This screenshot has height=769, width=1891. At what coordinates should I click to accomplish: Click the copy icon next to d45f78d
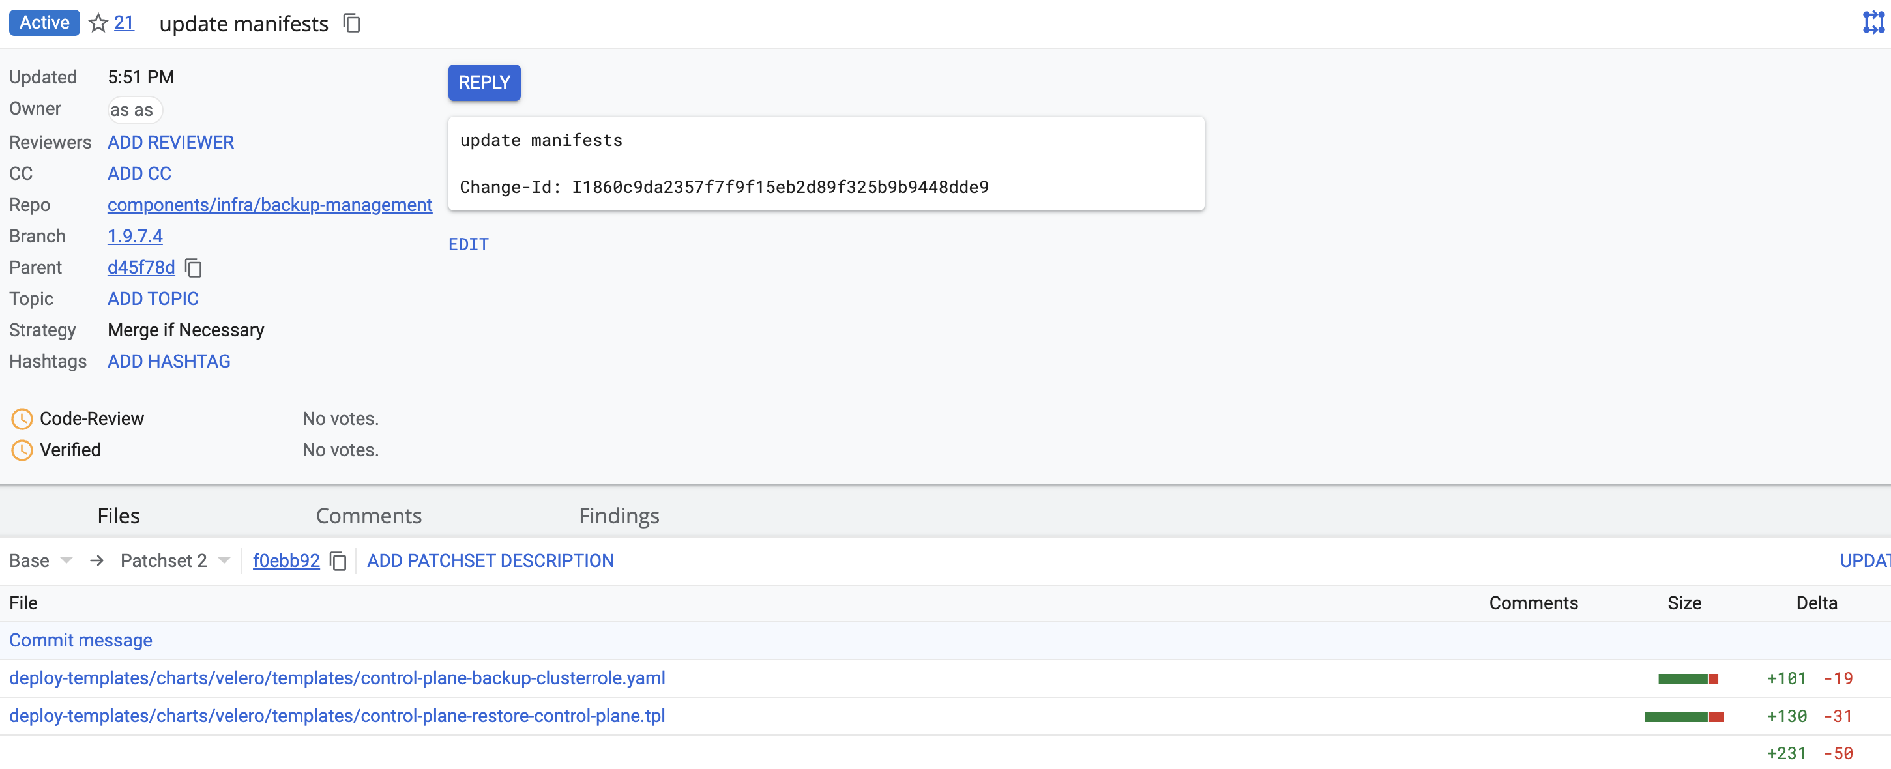pos(192,268)
